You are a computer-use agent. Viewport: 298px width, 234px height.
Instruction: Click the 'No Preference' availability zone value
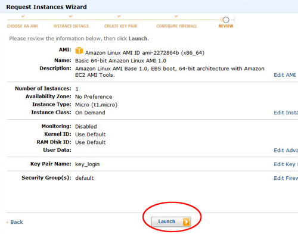click(x=94, y=97)
